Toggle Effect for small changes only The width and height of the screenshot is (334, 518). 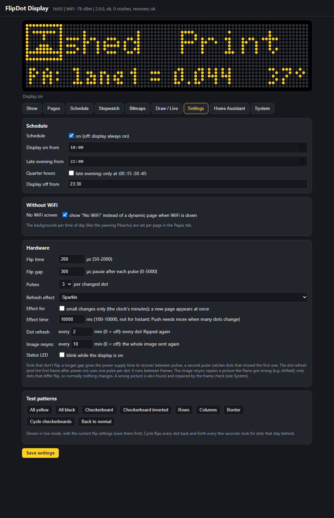[62, 308]
